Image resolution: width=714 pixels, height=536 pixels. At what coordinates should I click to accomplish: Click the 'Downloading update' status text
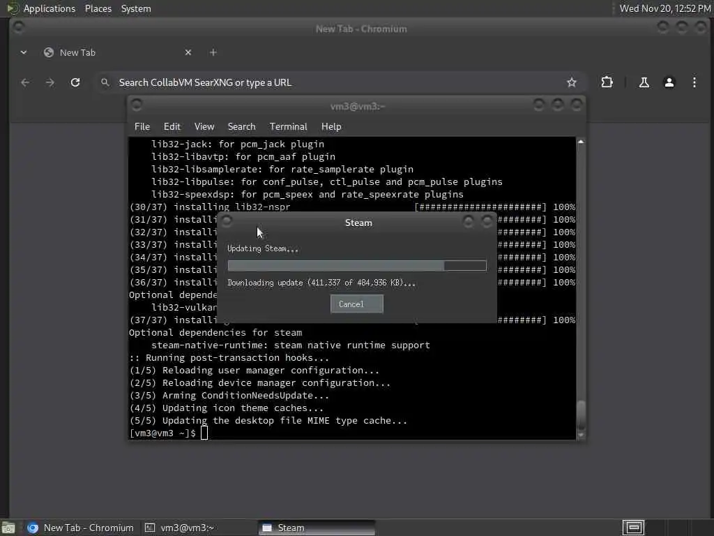(x=321, y=283)
